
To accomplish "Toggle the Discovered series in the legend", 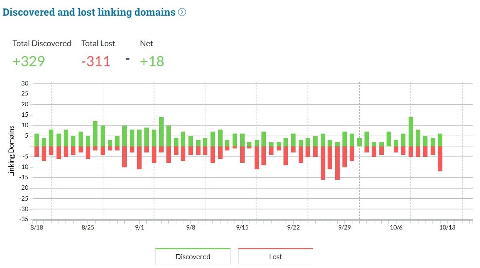I will click(x=192, y=256).
